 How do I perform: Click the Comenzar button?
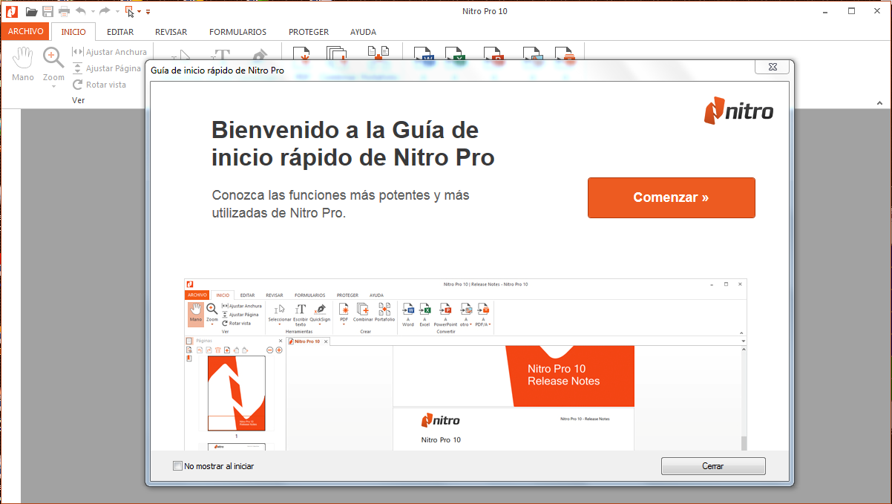pos(670,197)
